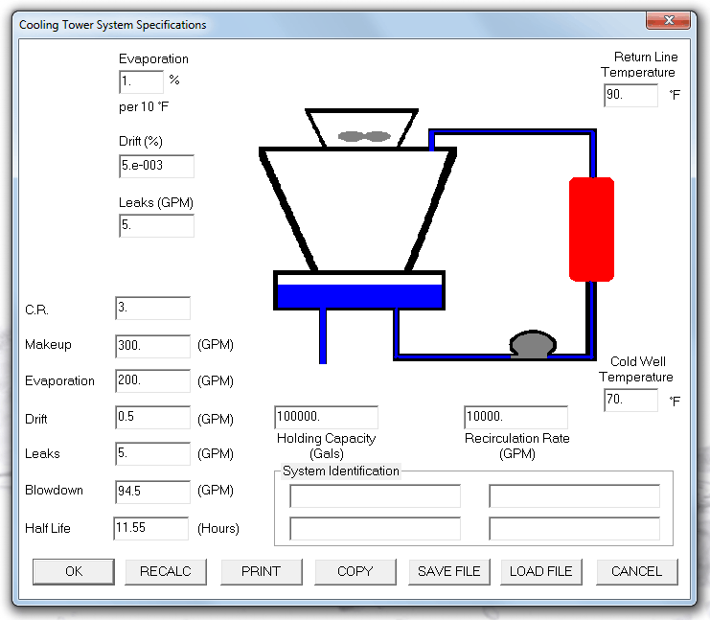Click the COPY button
Screen dimensions: 710x620
tap(355, 571)
